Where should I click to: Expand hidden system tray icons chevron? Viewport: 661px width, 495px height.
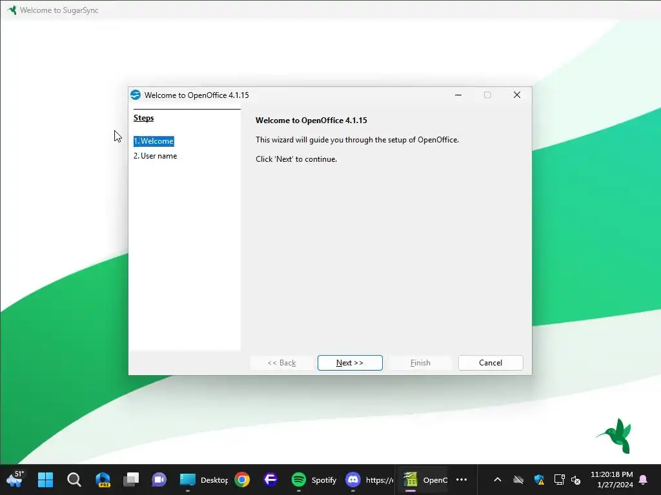[x=498, y=480]
